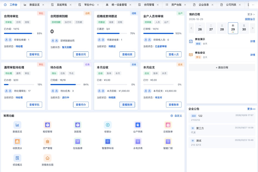Open the 应收账单 shortcut icon
The height and width of the screenshot is (172, 258).
(x=168, y=125)
